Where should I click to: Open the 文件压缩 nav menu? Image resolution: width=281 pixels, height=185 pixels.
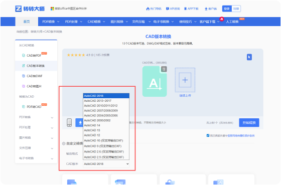pos(141,22)
